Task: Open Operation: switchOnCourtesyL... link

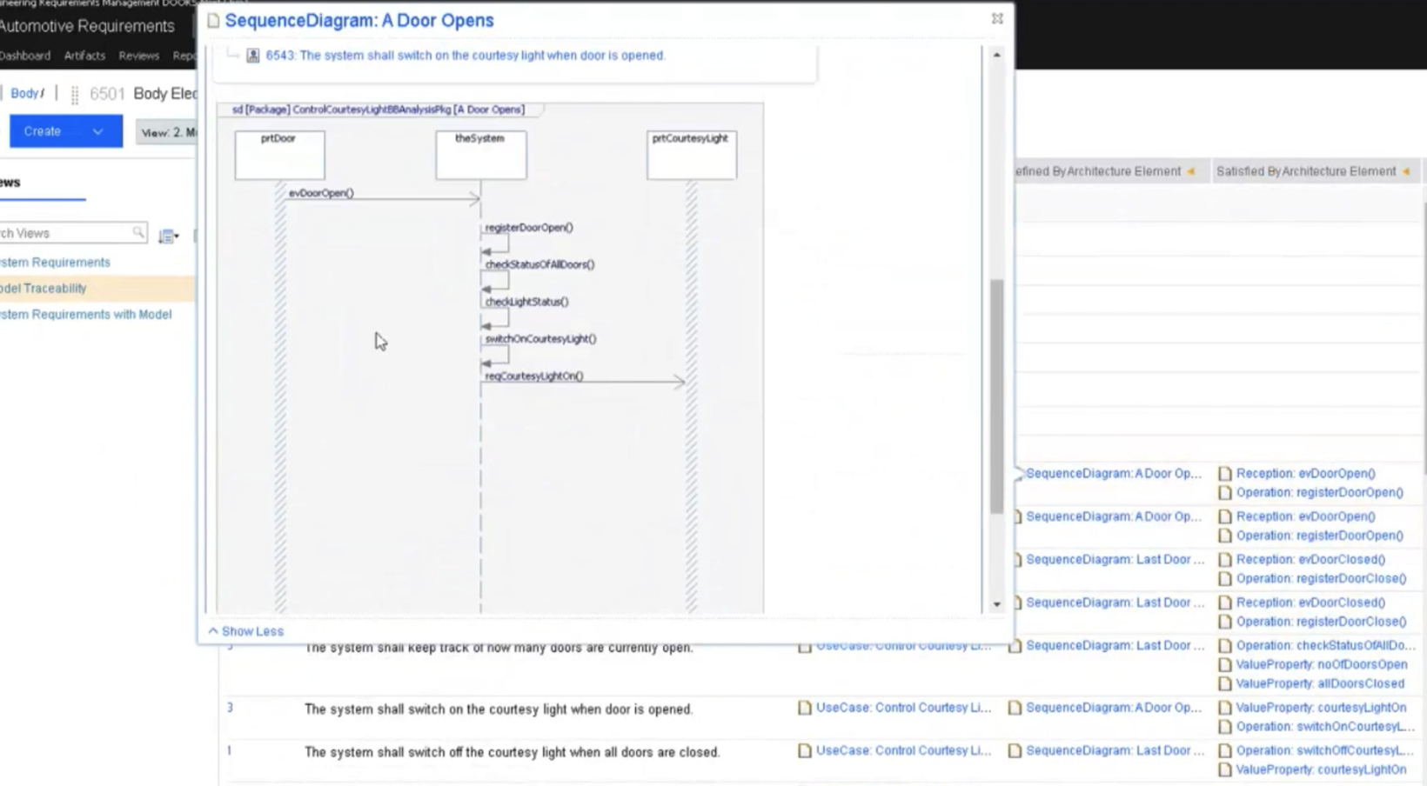Action: (x=1325, y=727)
